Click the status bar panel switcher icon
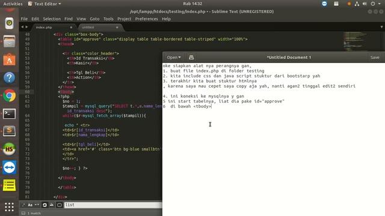 23,214
